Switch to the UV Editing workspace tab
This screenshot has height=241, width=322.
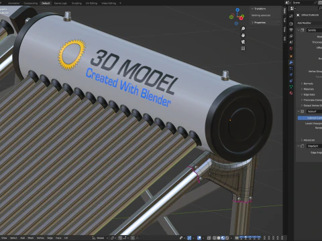[x=91, y=3]
